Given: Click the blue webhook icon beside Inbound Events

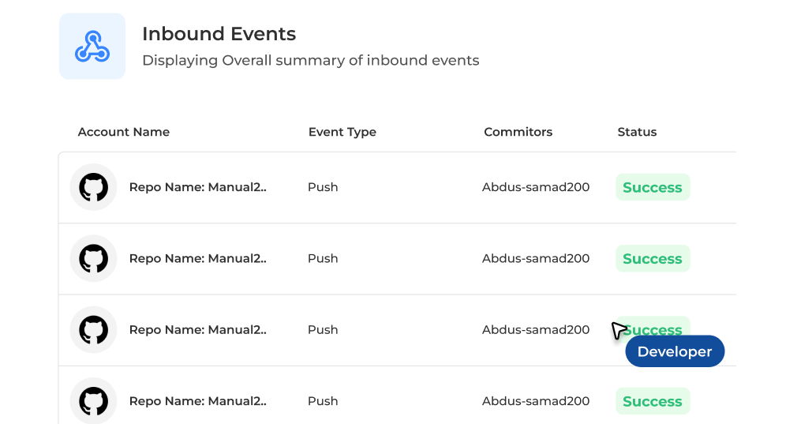Looking at the screenshot, I should click(92, 47).
